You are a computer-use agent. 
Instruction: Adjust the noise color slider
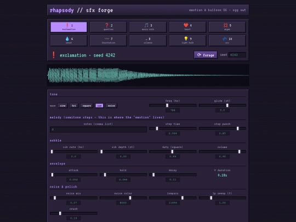click(x=123, y=198)
